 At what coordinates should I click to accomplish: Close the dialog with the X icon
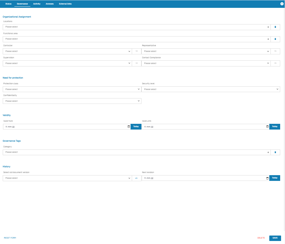282,4
